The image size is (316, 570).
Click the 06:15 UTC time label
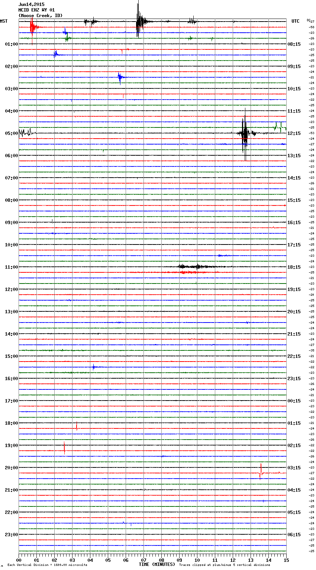tap(294, 535)
